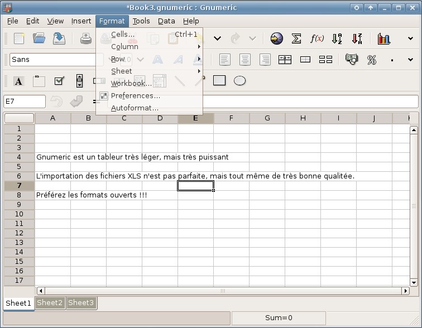Click vertical scrollbar up arrow
The height and width of the screenshot is (328, 422).
point(414,131)
